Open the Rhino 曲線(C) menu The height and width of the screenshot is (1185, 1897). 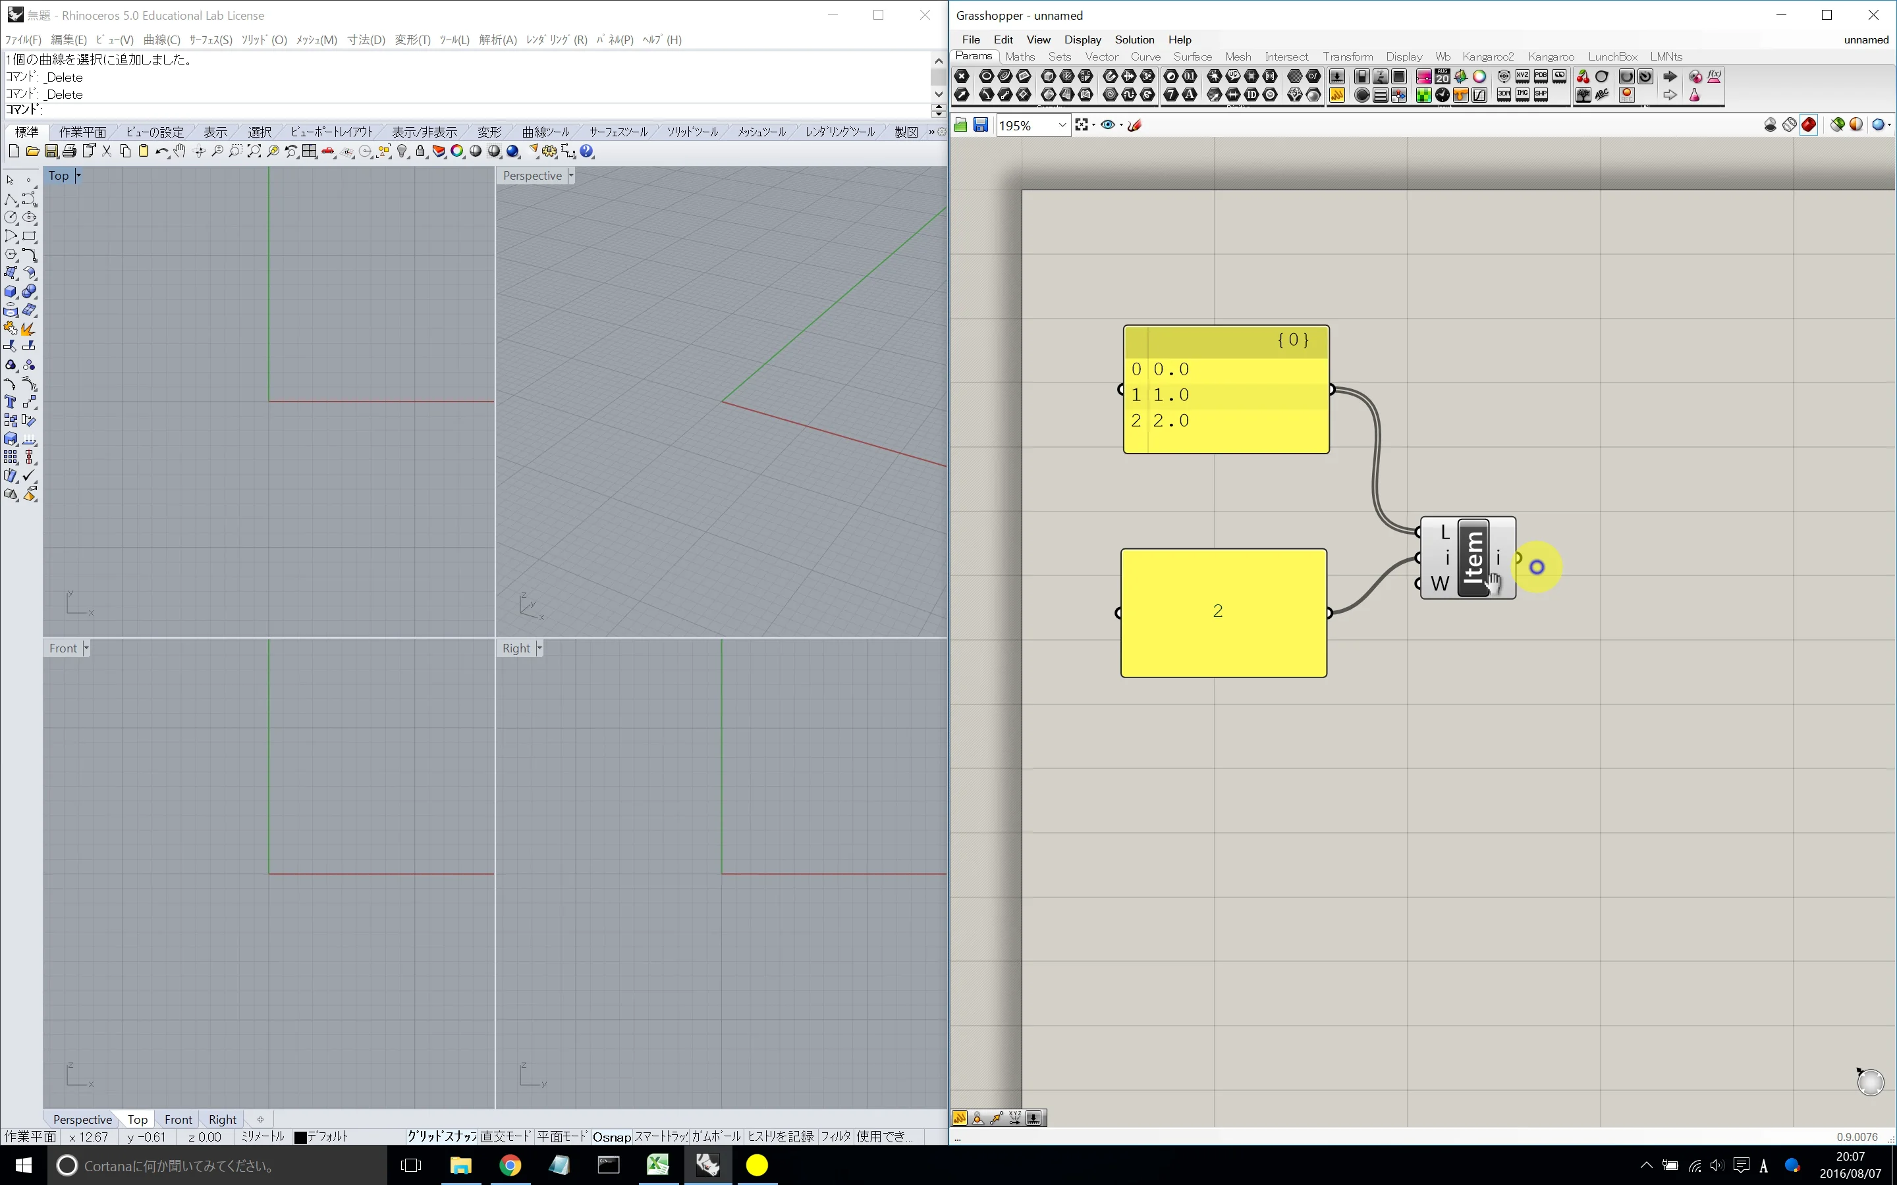(161, 39)
